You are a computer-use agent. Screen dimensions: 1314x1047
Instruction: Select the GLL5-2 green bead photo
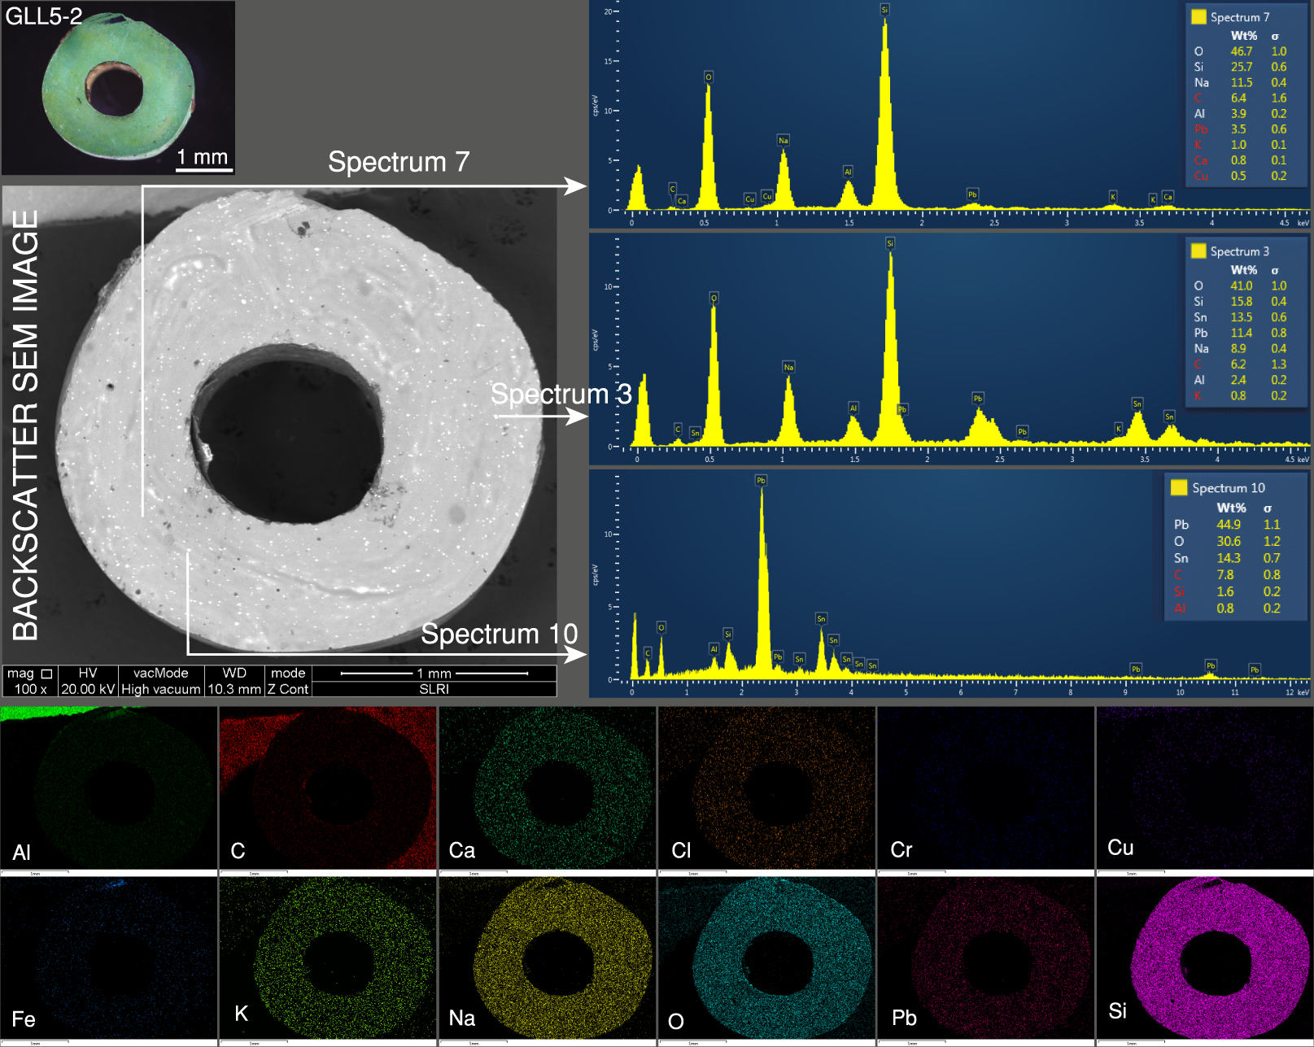click(118, 88)
